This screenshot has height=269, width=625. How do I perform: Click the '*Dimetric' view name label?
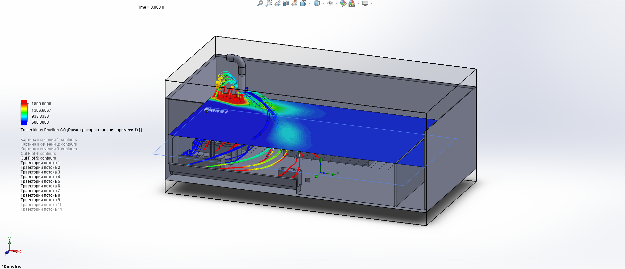(x=11, y=266)
